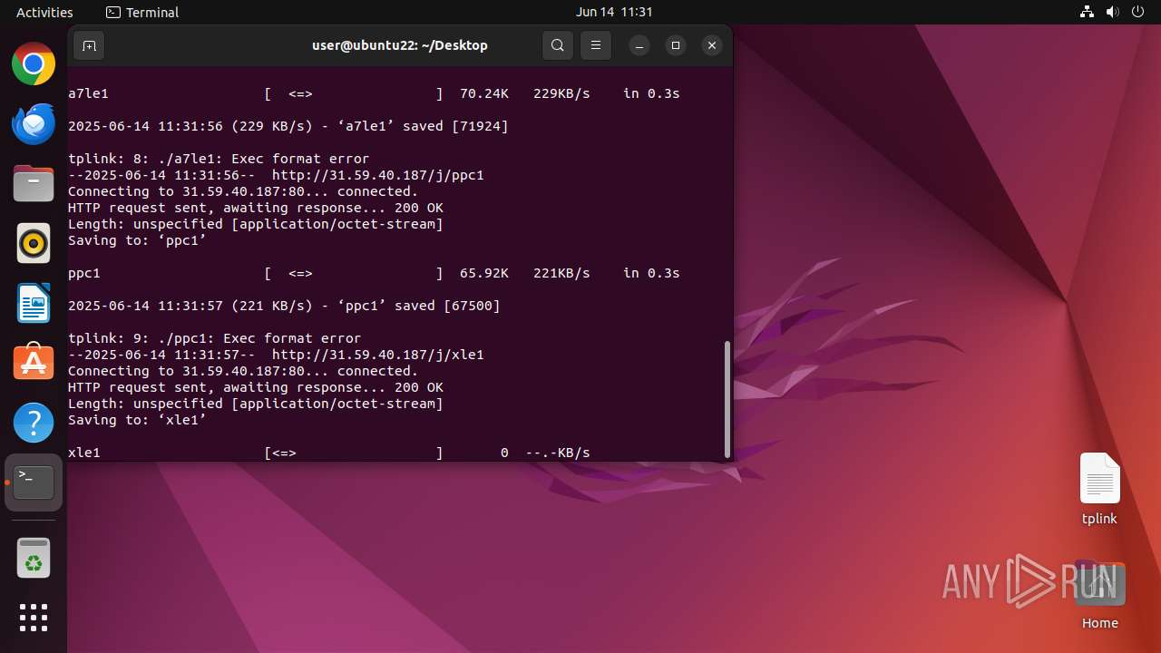
Task: Open LibreOffice Writer from the dock
Action: coord(34,303)
